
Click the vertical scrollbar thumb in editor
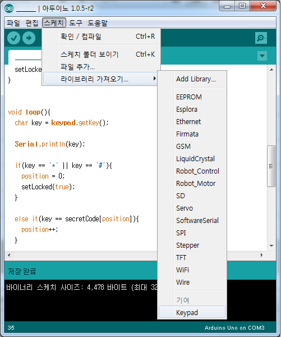[x=271, y=166]
